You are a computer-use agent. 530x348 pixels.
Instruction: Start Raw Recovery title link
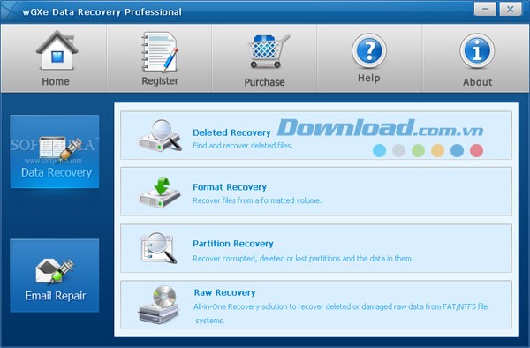point(224,292)
